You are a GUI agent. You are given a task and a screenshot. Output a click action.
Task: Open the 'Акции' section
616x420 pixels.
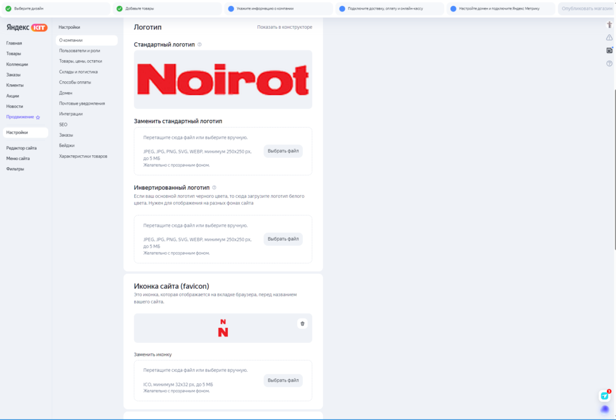pyautogui.click(x=13, y=96)
